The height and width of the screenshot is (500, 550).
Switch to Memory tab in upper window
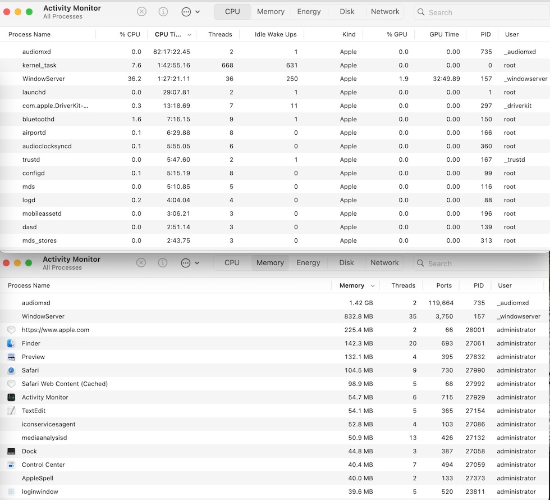pos(271,12)
